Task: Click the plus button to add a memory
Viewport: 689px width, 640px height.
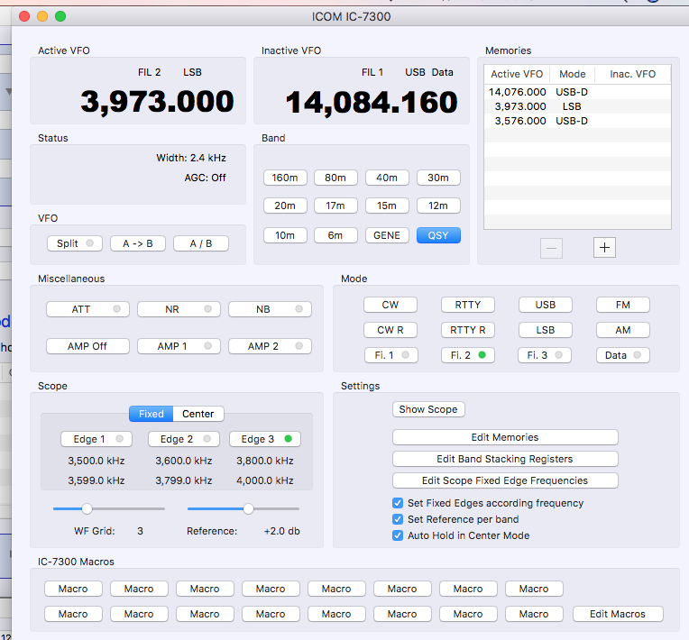Action: click(604, 247)
